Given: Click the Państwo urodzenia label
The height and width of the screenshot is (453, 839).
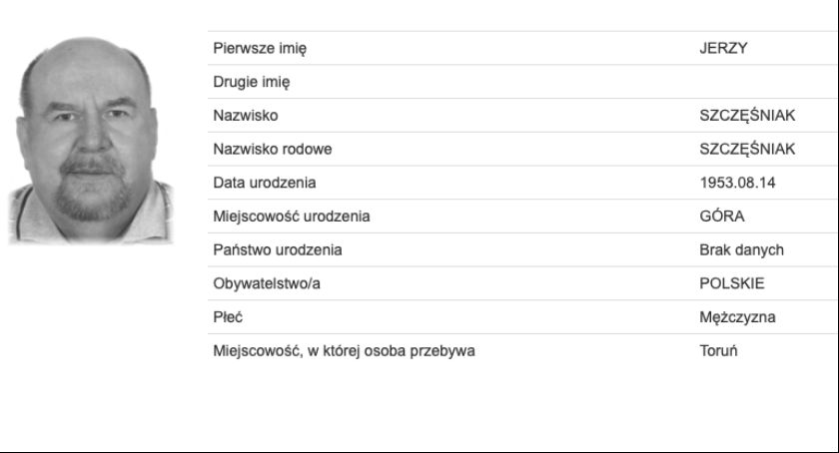Looking at the screenshot, I should click(278, 250).
